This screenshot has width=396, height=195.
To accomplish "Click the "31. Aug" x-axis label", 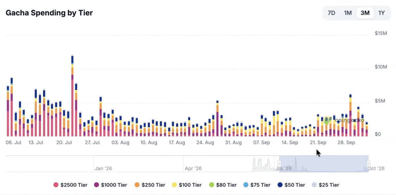I will point(234,143).
